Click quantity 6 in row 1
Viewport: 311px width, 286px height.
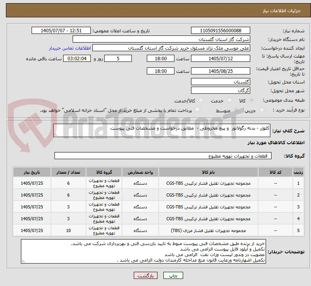[68, 183]
